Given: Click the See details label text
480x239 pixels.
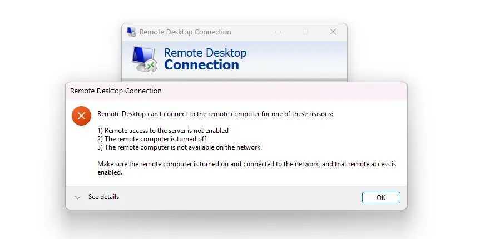Looking at the screenshot, I should pyautogui.click(x=103, y=197).
